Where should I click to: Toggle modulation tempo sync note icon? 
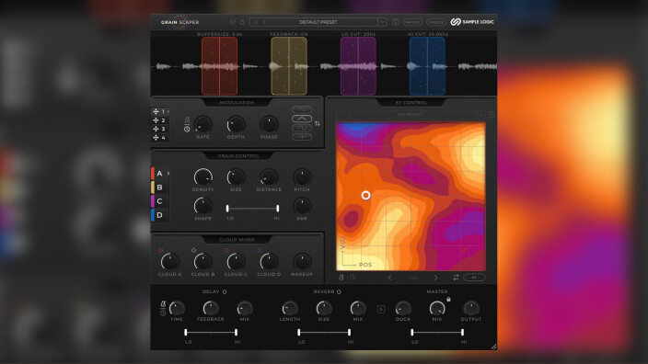(187, 119)
